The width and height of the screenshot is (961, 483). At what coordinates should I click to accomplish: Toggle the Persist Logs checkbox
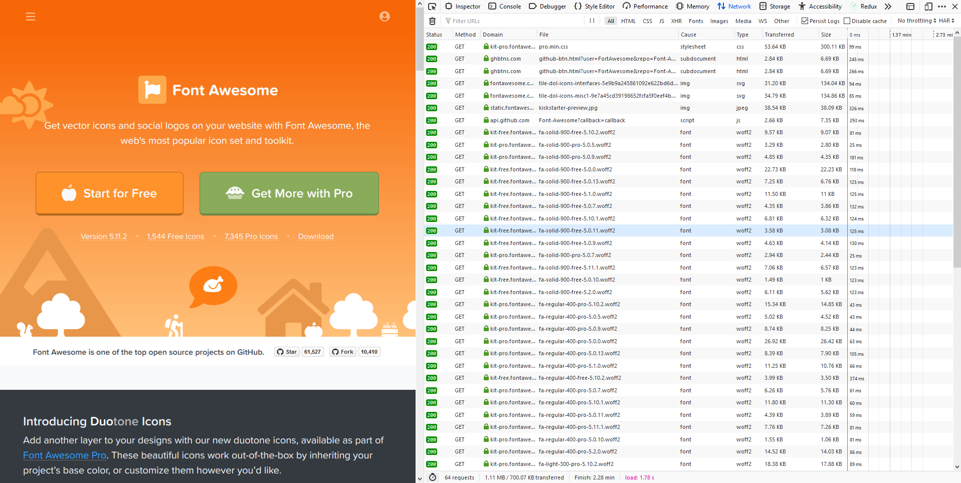coord(805,21)
